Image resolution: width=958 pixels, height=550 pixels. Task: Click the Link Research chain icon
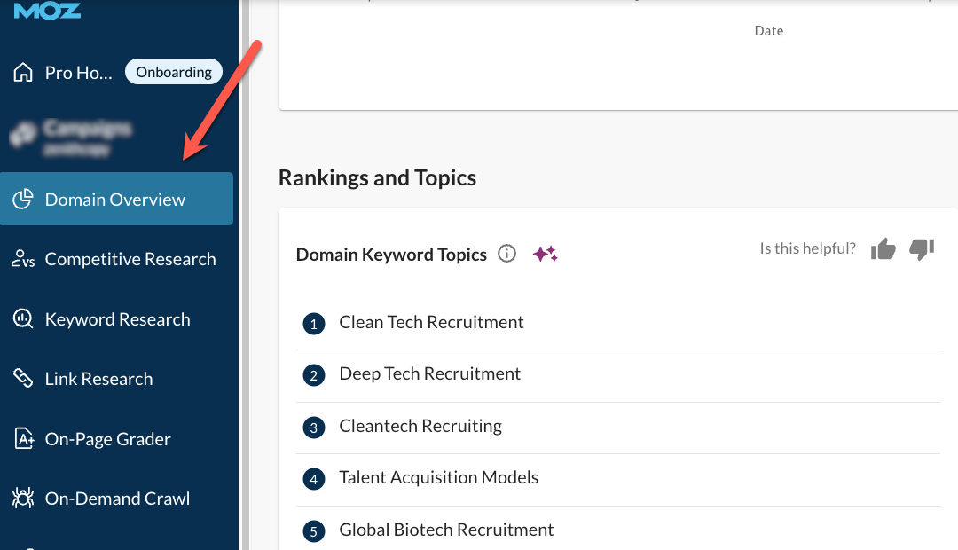pos(23,379)
